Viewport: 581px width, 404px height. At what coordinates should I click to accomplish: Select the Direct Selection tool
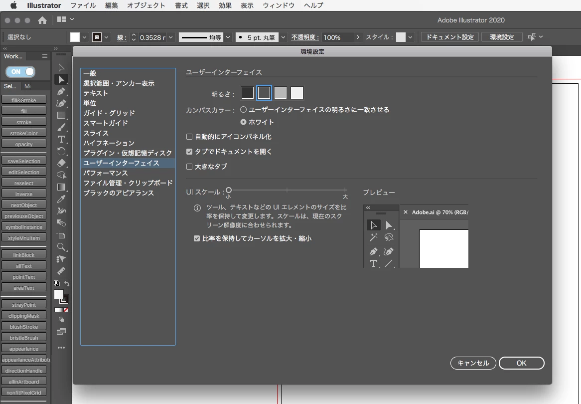tap(61, 79)
